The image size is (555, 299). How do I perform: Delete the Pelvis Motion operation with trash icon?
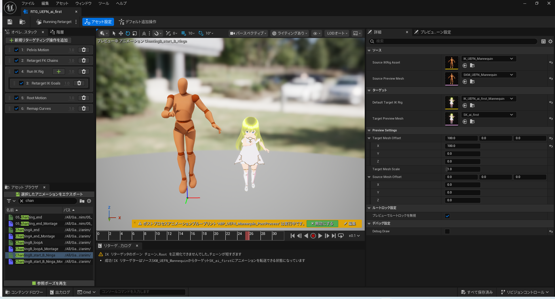pos(84,50)
